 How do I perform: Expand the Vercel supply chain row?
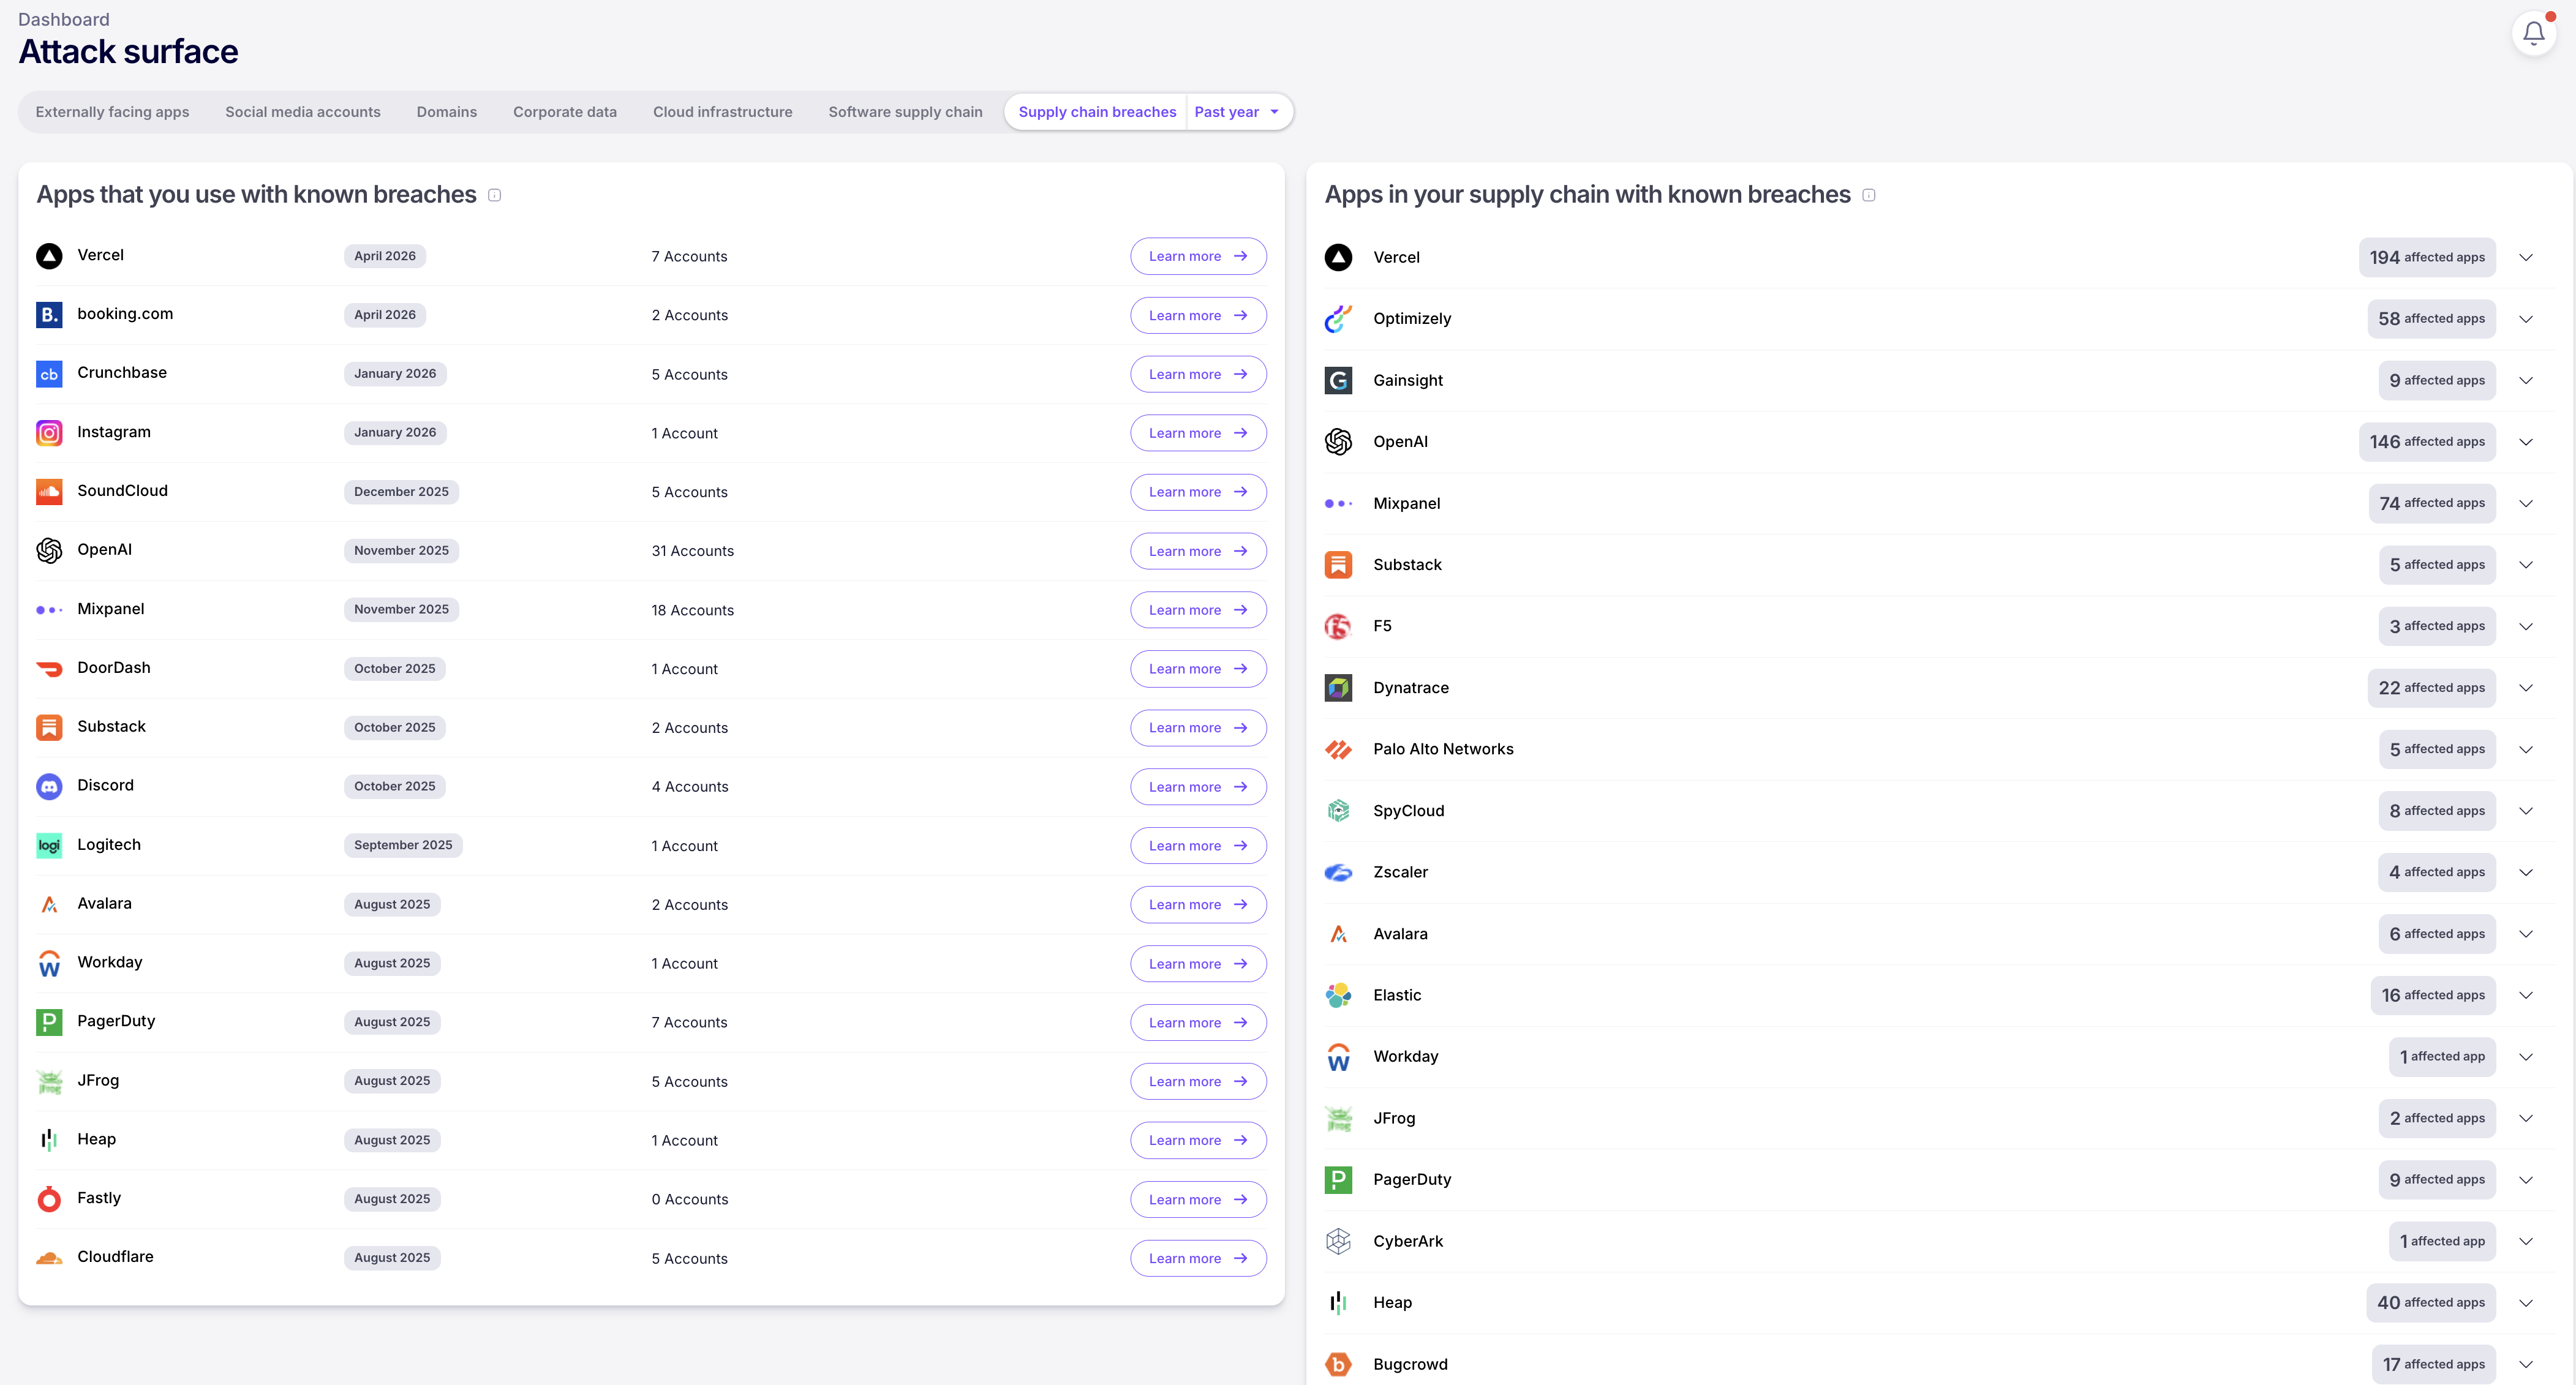[2526, 257]
